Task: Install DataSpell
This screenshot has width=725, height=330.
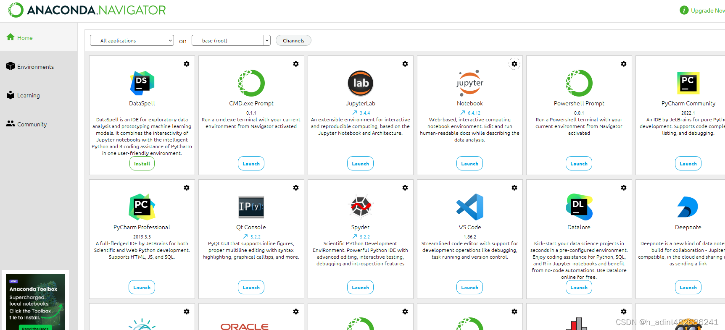Action: click(x=142, y=163)
